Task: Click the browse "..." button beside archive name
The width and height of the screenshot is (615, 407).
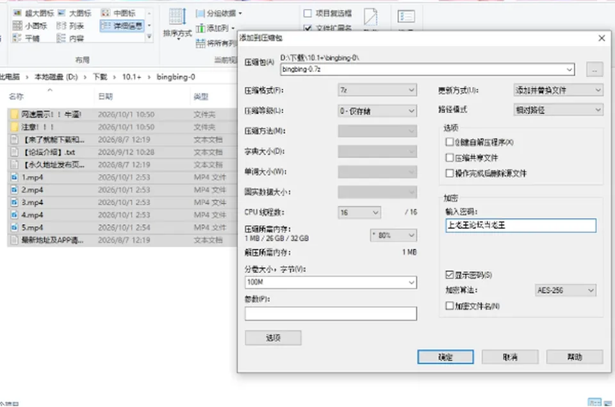Action: 594,70
